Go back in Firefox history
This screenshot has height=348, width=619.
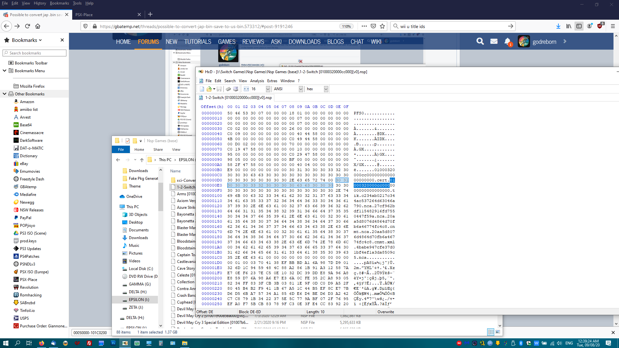[x=7, y=26]
